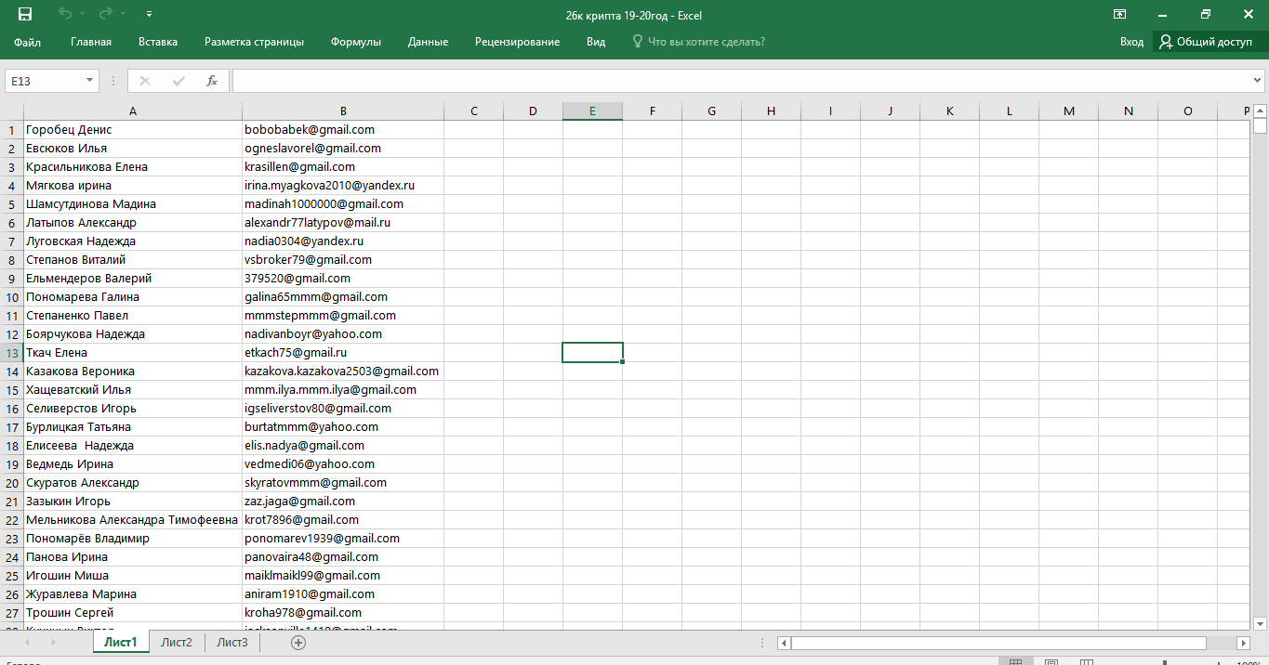The image size is (1269, 665).
Task: Click the Общий доступ share button
Action: 1207,42
